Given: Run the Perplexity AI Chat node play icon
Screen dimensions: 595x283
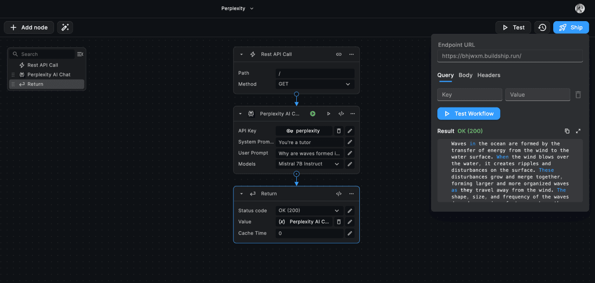Looking at the screenshot, I should (329, 114).
